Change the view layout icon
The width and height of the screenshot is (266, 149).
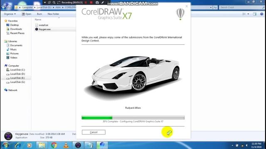244,14
